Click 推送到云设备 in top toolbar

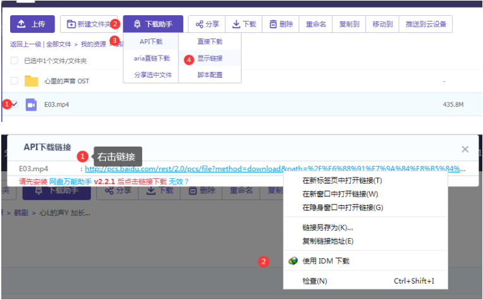point(425,24)
